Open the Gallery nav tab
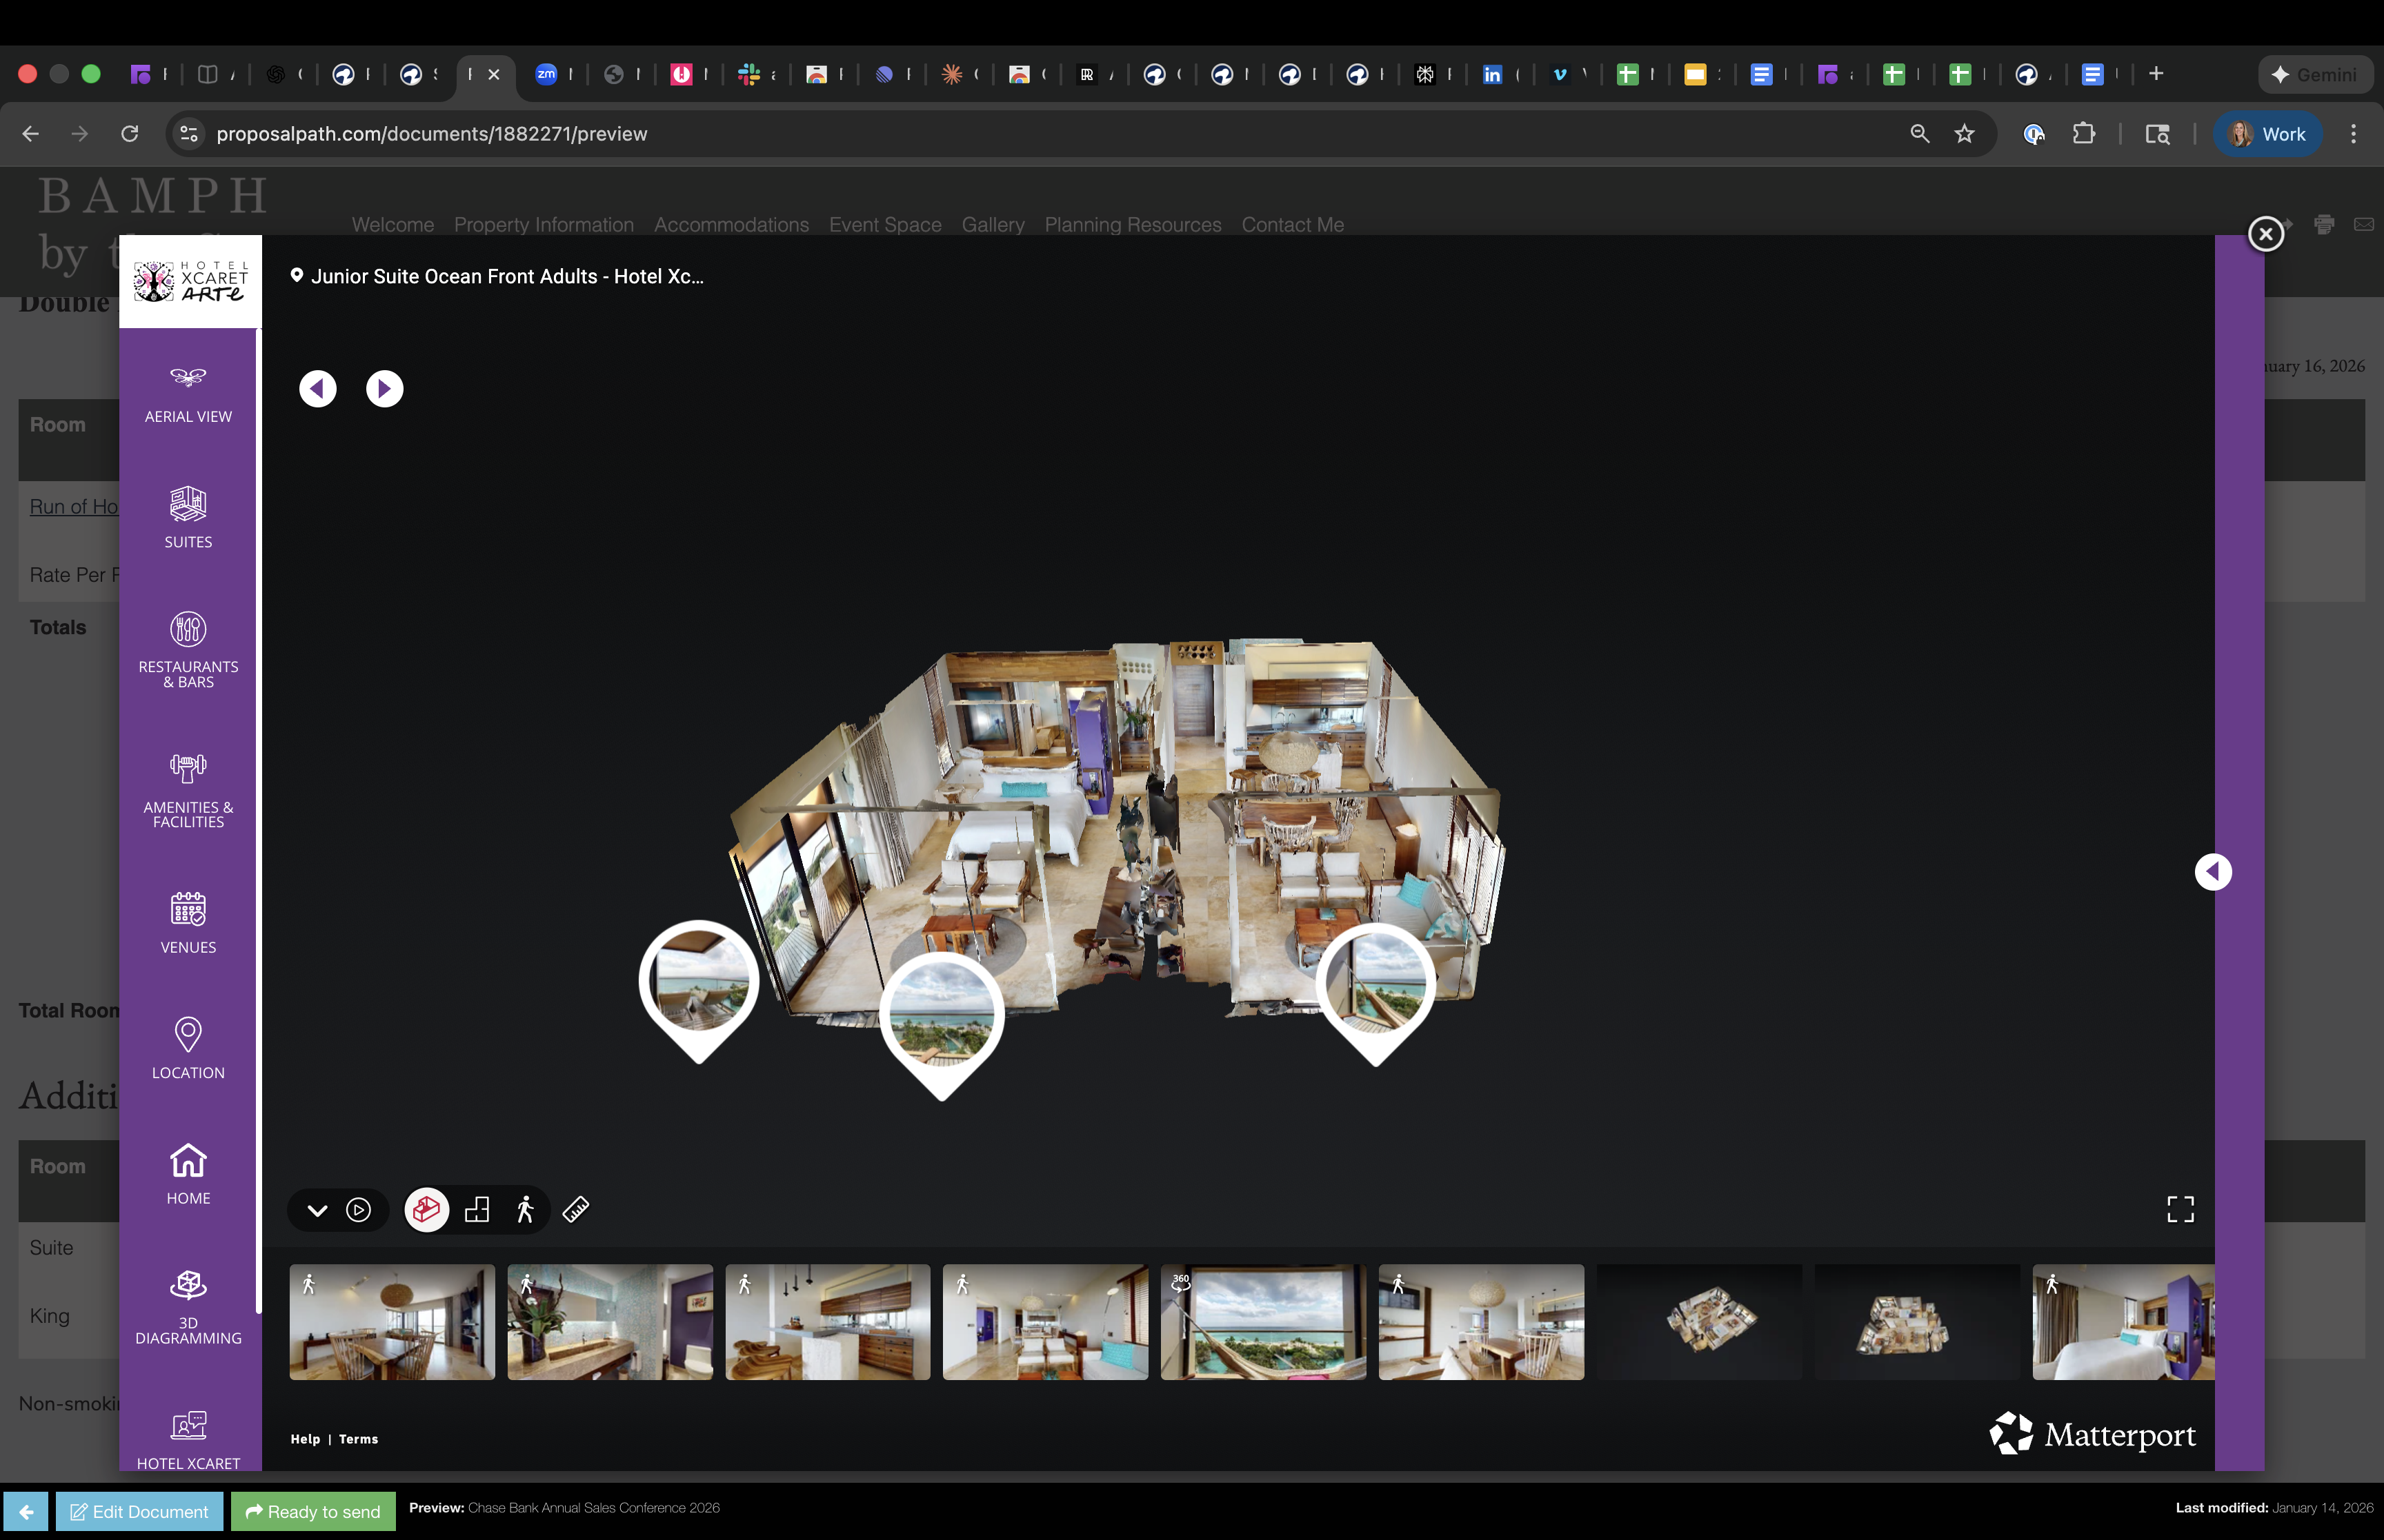This screenshot has height=1540, width=2384. tap(993, 225)
